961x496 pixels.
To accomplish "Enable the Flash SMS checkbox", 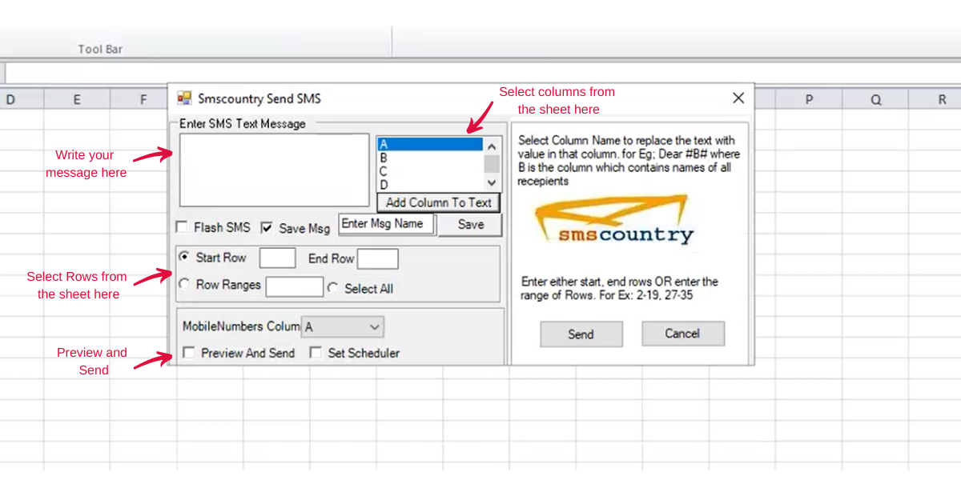I will [183, 227].
